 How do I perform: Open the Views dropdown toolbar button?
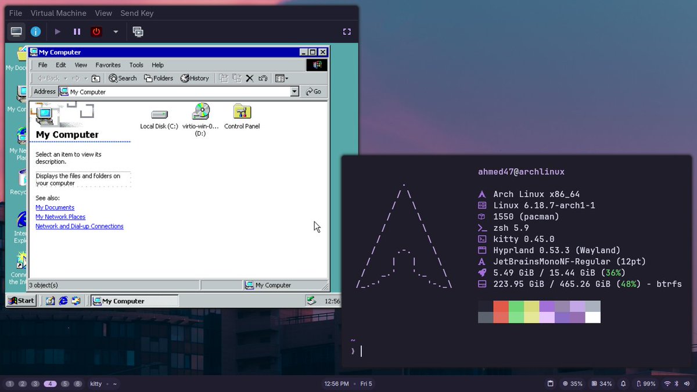coord(282,78)
